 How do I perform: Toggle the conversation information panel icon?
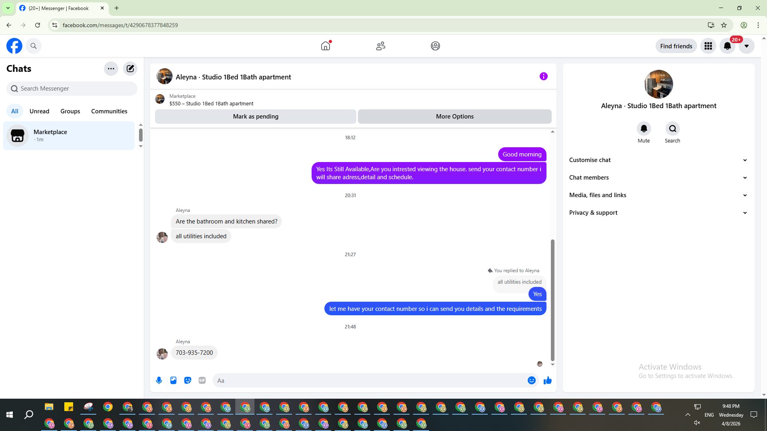[x=543, y=76]
